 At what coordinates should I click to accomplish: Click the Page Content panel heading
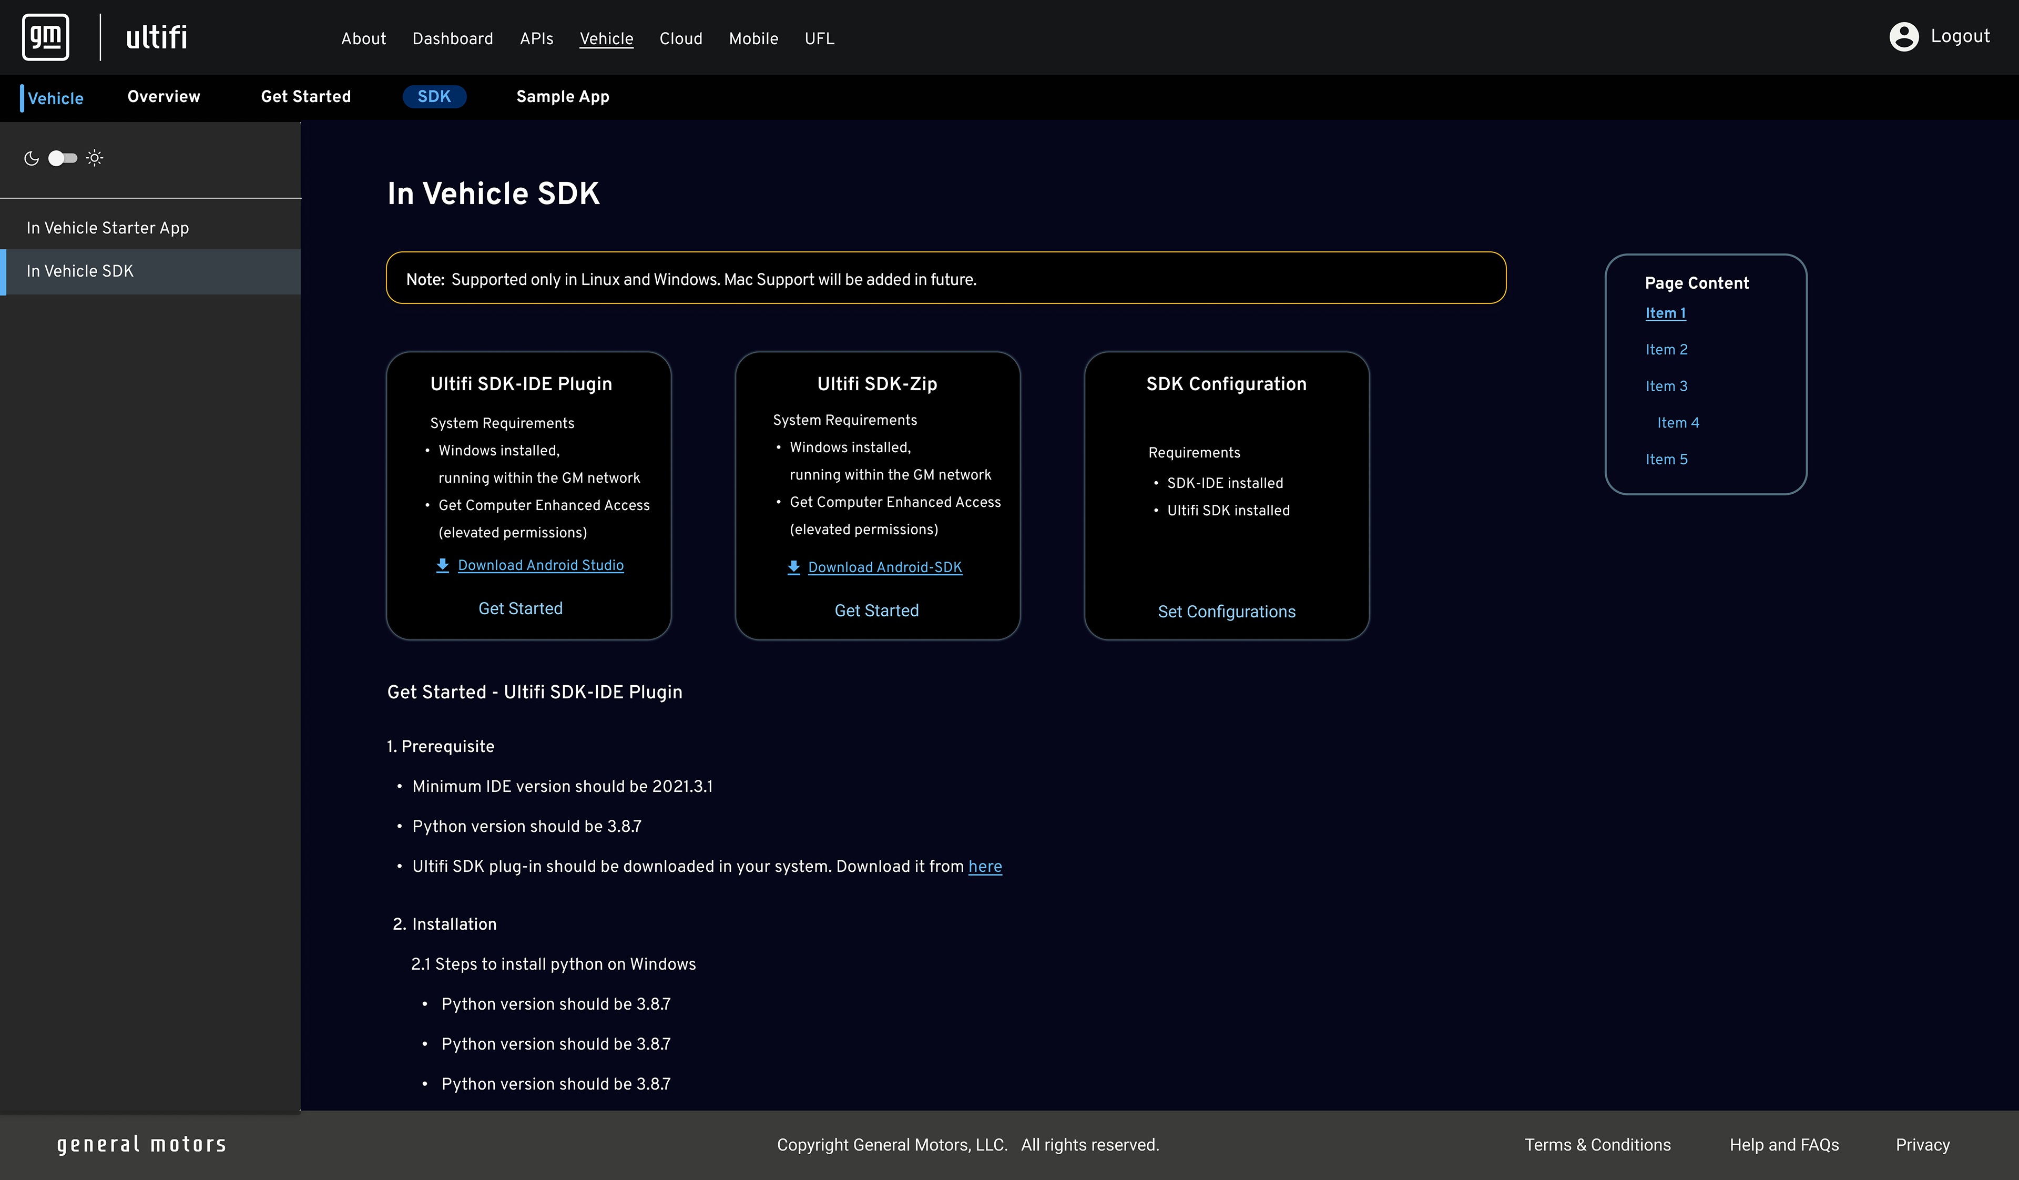click(x=1697, y=283)
